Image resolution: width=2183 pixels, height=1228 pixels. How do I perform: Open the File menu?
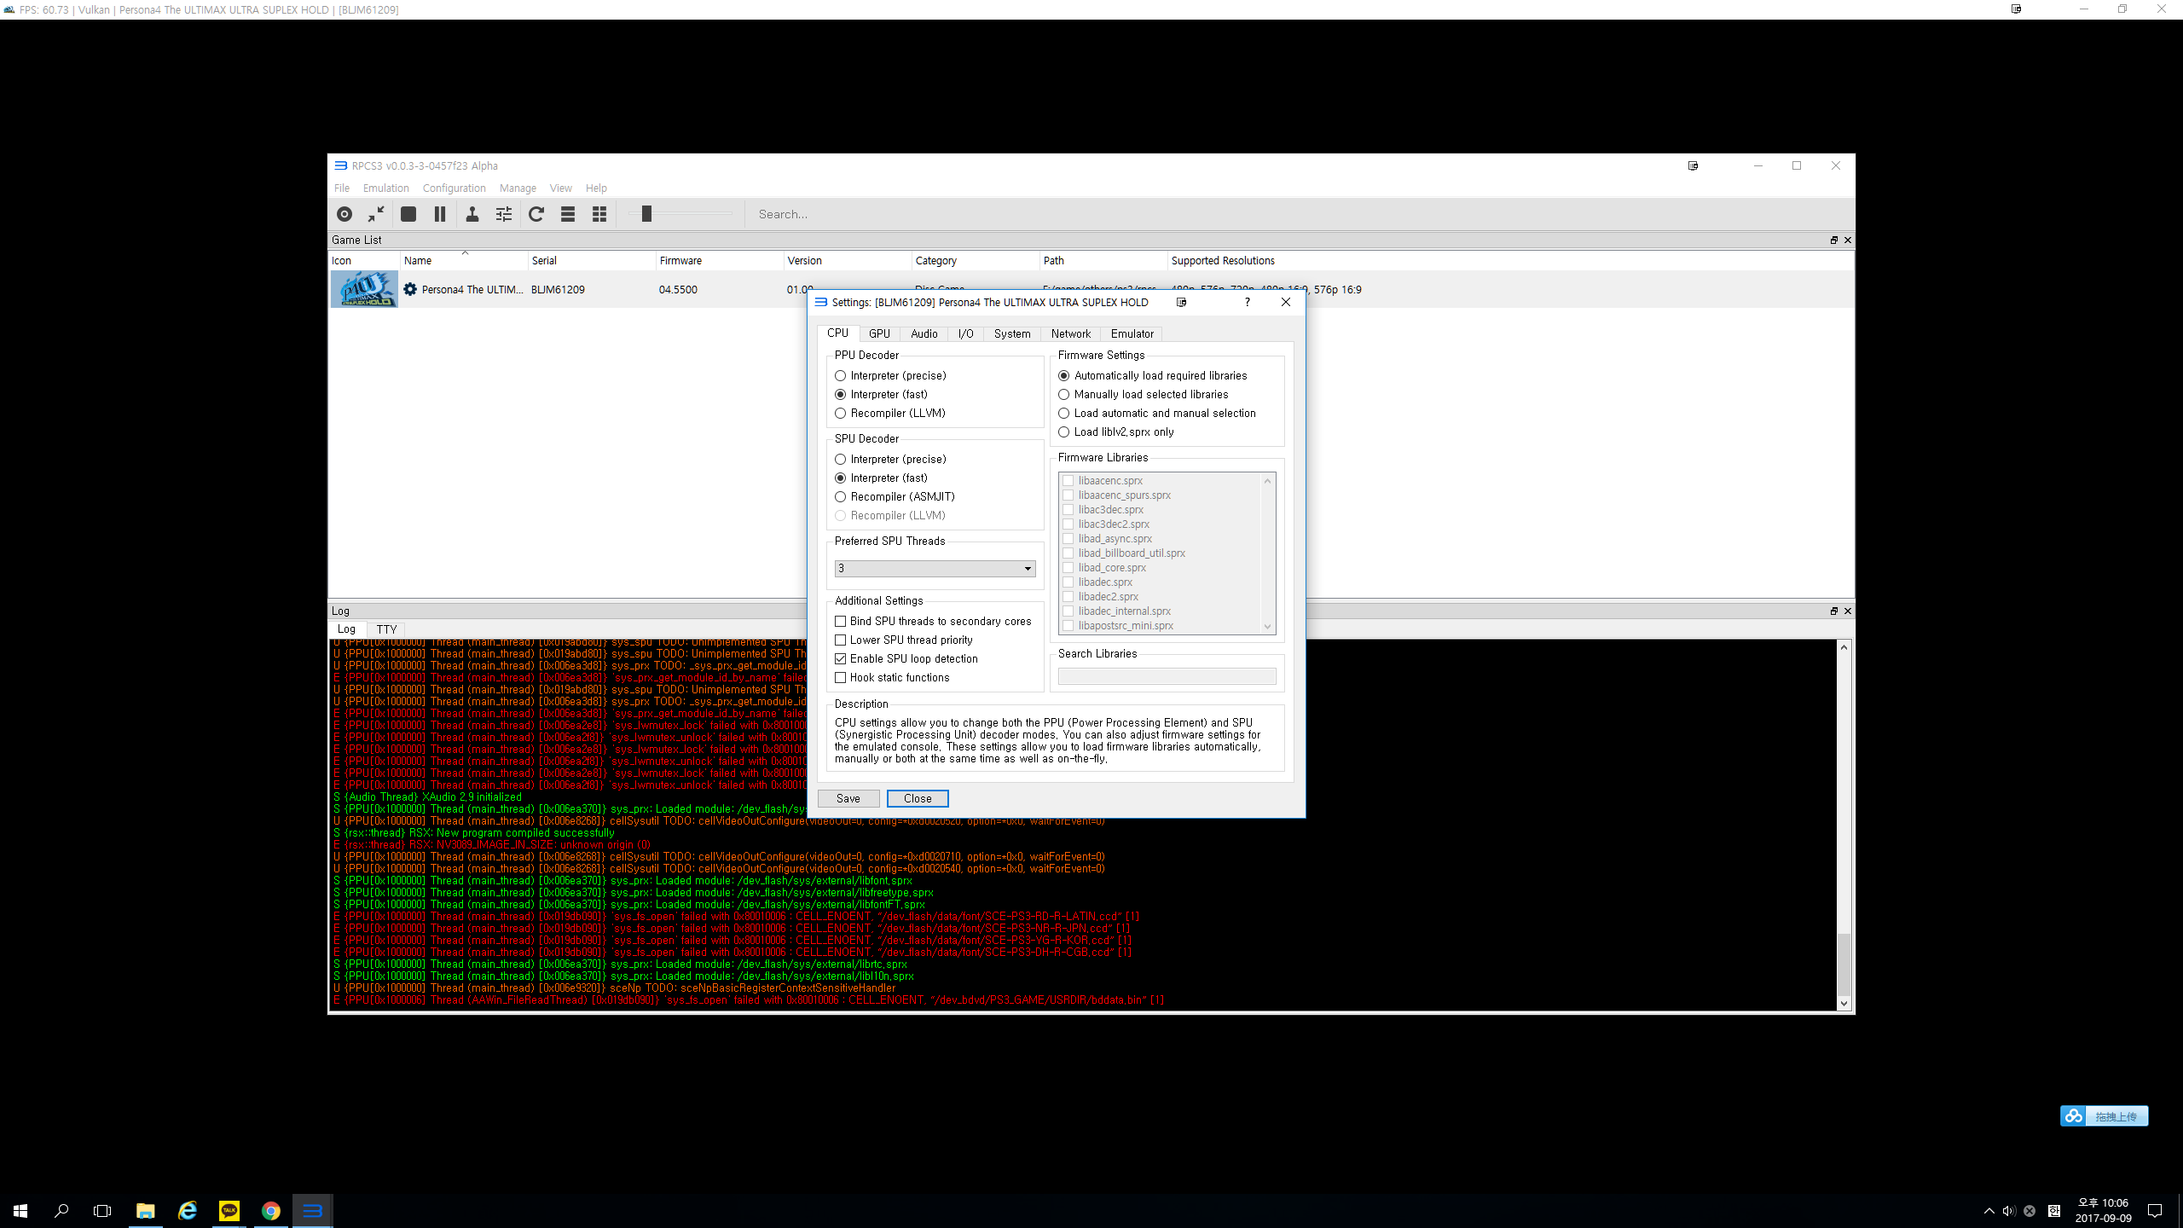tap(342, 188)
